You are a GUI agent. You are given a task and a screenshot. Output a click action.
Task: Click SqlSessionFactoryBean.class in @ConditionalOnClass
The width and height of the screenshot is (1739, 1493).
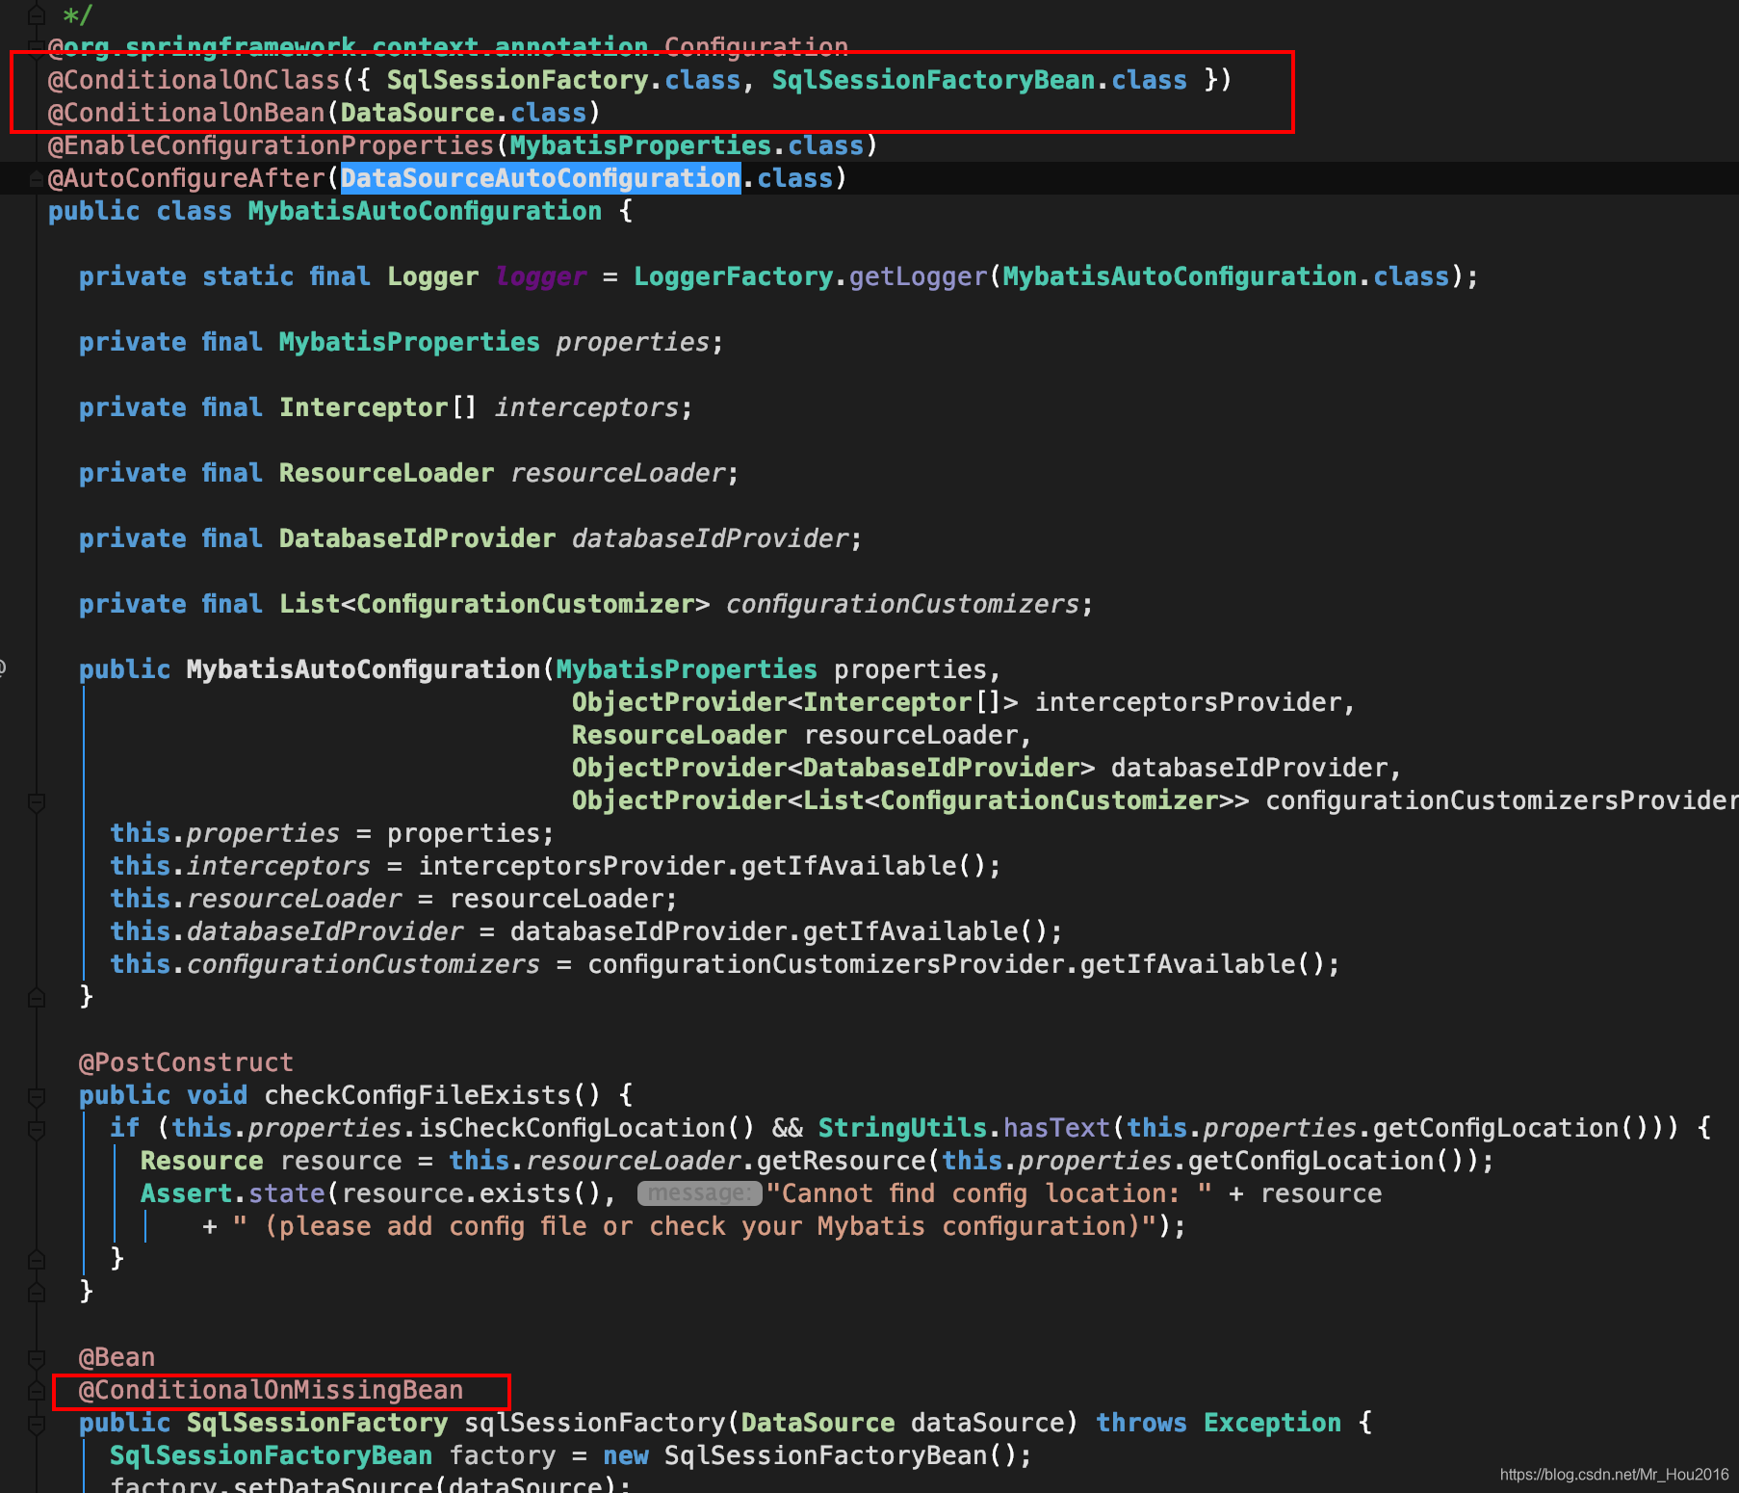tap(979, 80)
